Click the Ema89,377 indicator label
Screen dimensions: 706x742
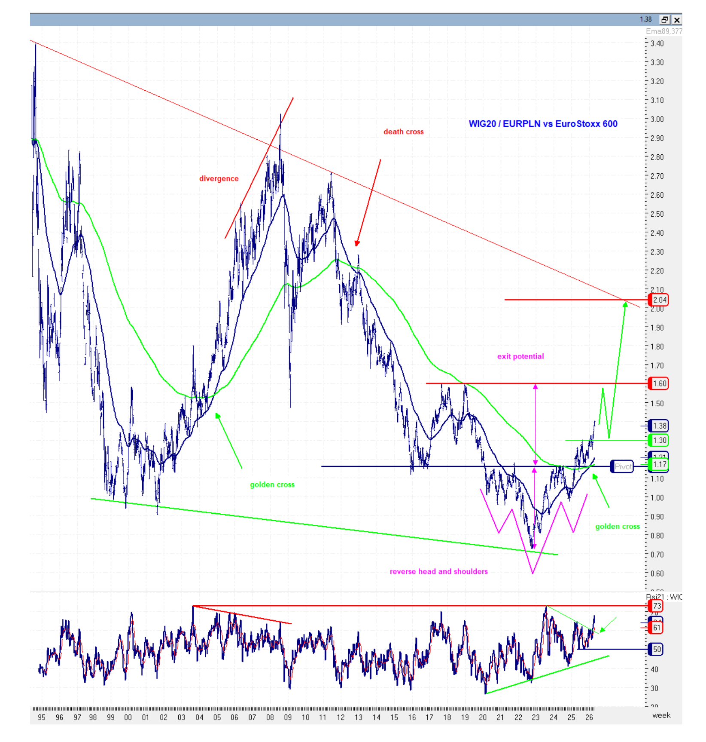[663, 31]
